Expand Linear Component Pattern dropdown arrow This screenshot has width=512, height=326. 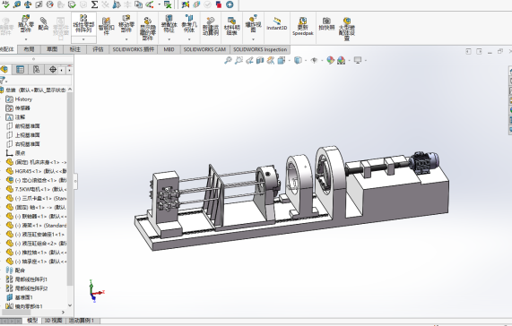click(x=83, y=39)
